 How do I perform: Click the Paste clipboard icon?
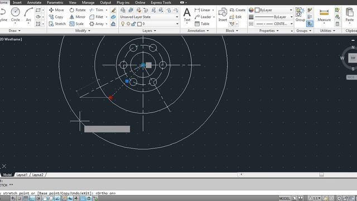[350, 15]
